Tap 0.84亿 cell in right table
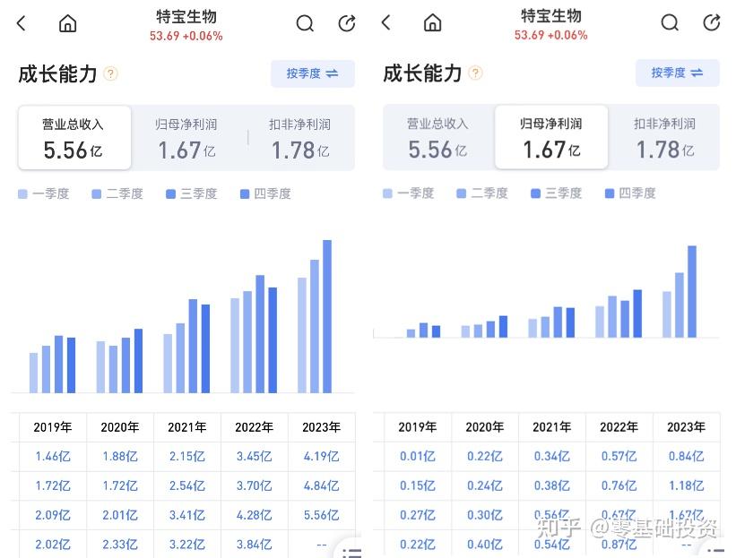This screenshot has height=558, width=736. [686, 456]
